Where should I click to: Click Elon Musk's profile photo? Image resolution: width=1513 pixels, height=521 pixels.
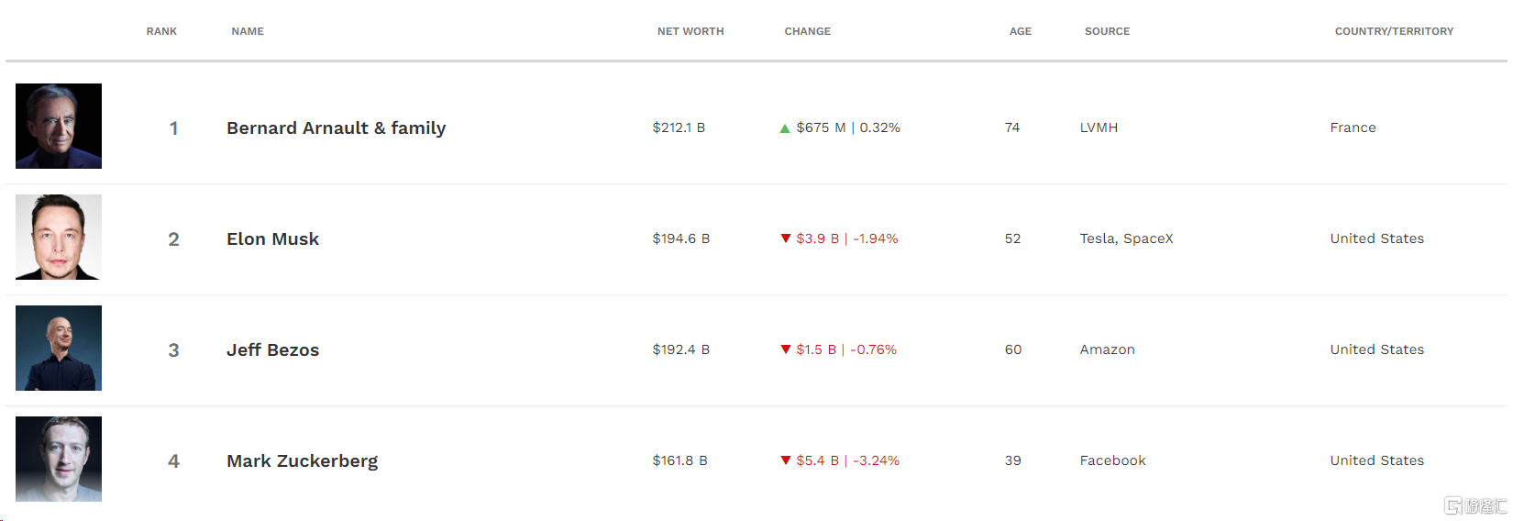pos(59,238)
